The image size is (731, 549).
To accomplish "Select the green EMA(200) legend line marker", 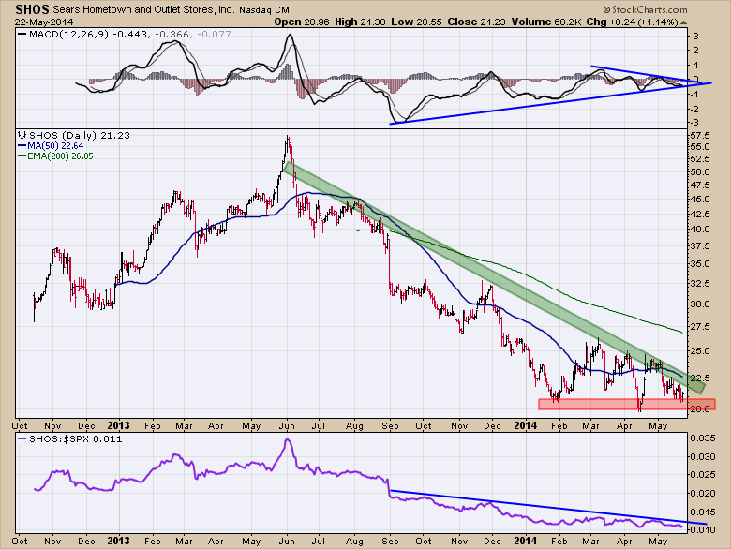I will coord(22,156).
